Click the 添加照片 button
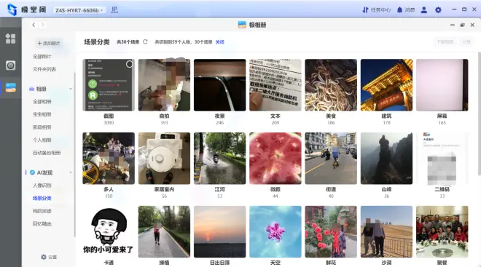Viewport: 481px width, 267px height. click(49, 43)
